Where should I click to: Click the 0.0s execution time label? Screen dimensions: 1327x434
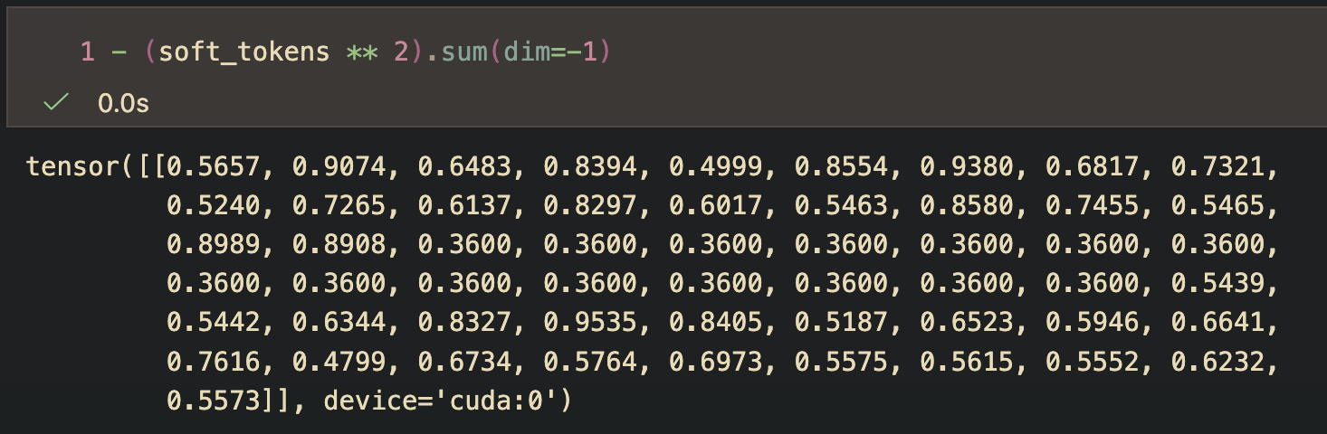point(123,104)
